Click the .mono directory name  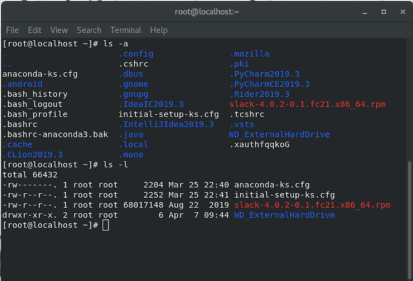(x=131, y=155)
